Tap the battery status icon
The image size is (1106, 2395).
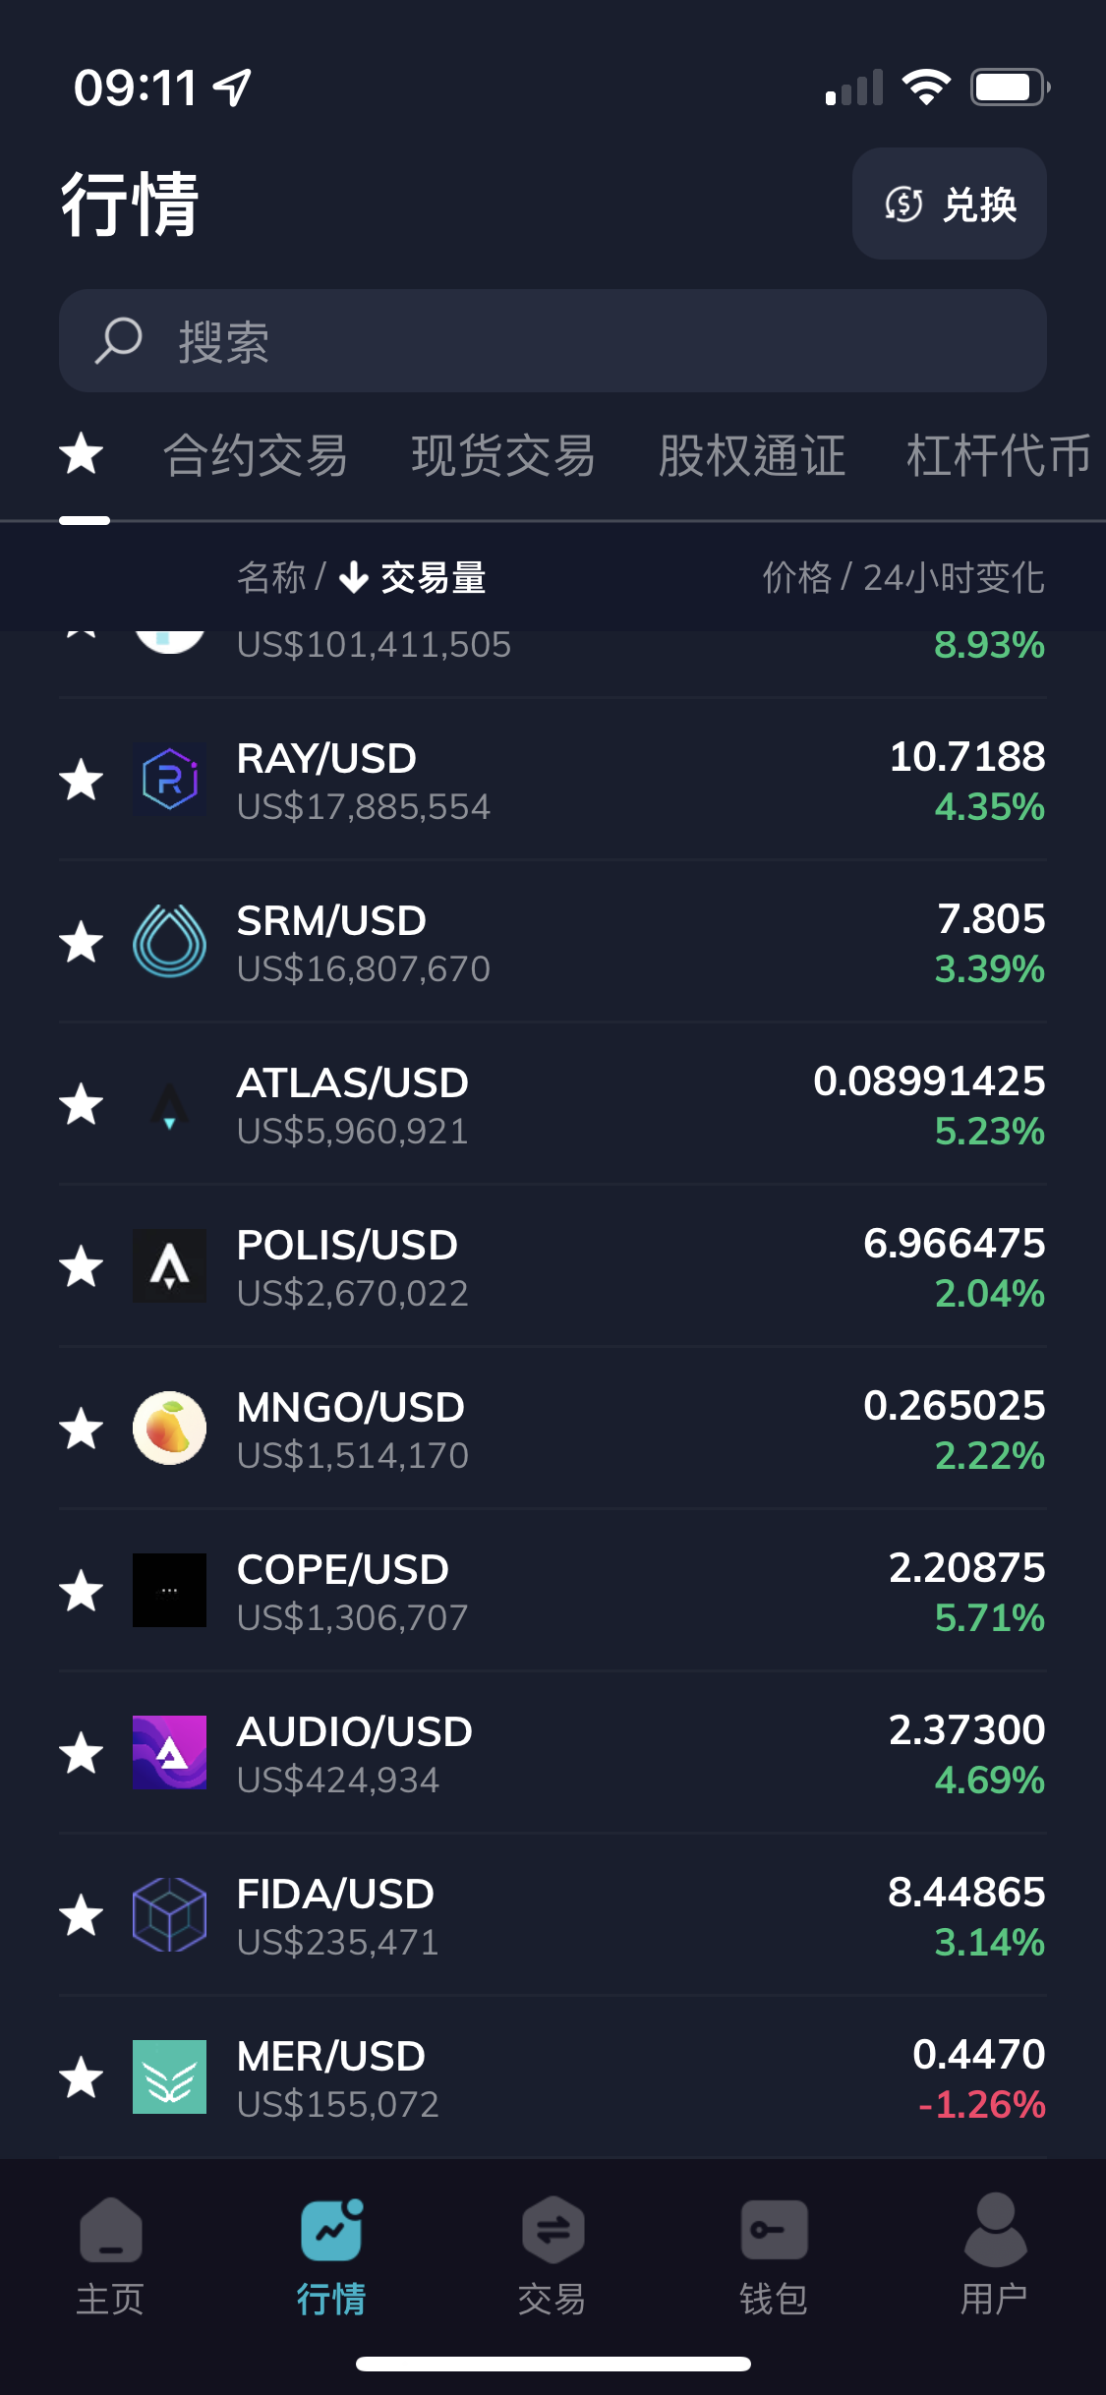click(x=1010, y=88)
